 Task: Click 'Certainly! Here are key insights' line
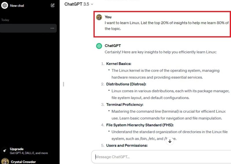[x=161, y=52]
